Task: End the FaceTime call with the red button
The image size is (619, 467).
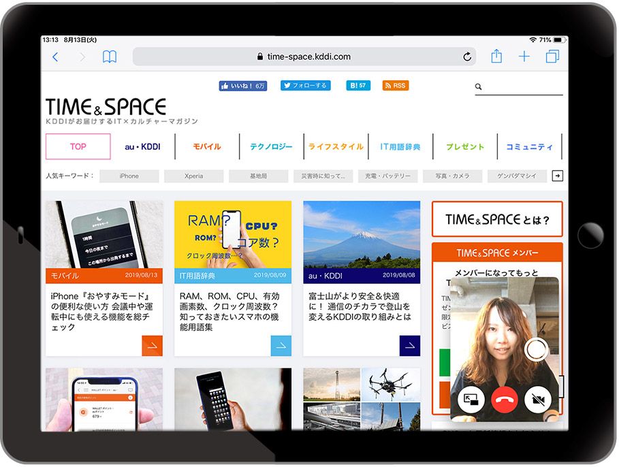Action: 505,400
